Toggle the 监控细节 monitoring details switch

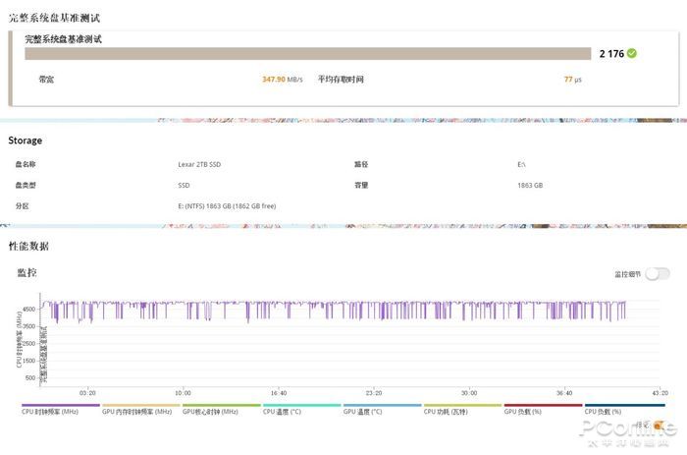[658, 274]
